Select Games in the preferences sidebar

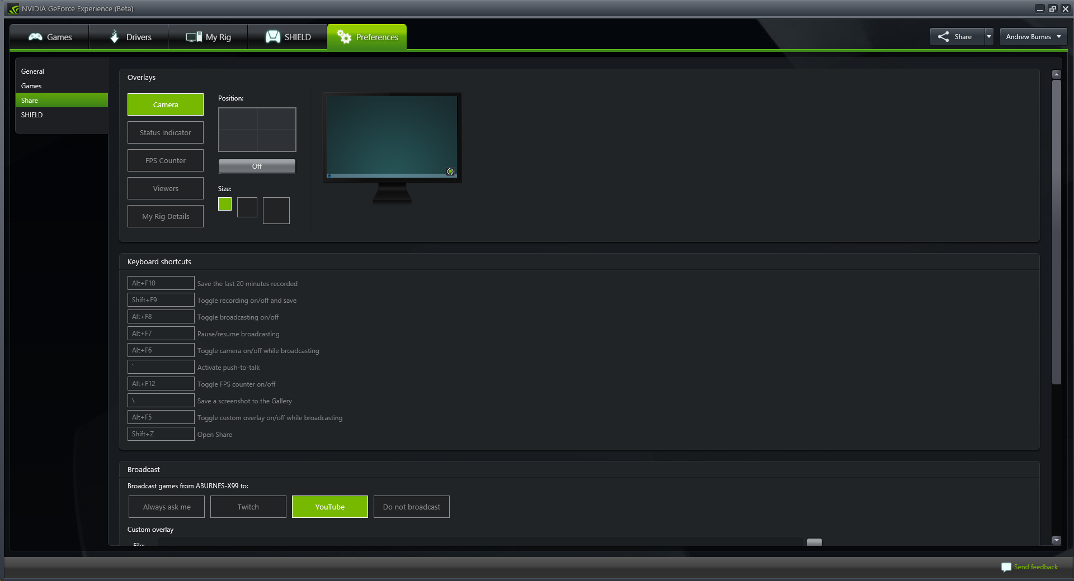(x=62, y=86)
